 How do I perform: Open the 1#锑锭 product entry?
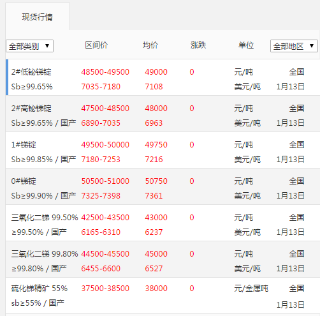pyautogui.click(x=24, y=145)
